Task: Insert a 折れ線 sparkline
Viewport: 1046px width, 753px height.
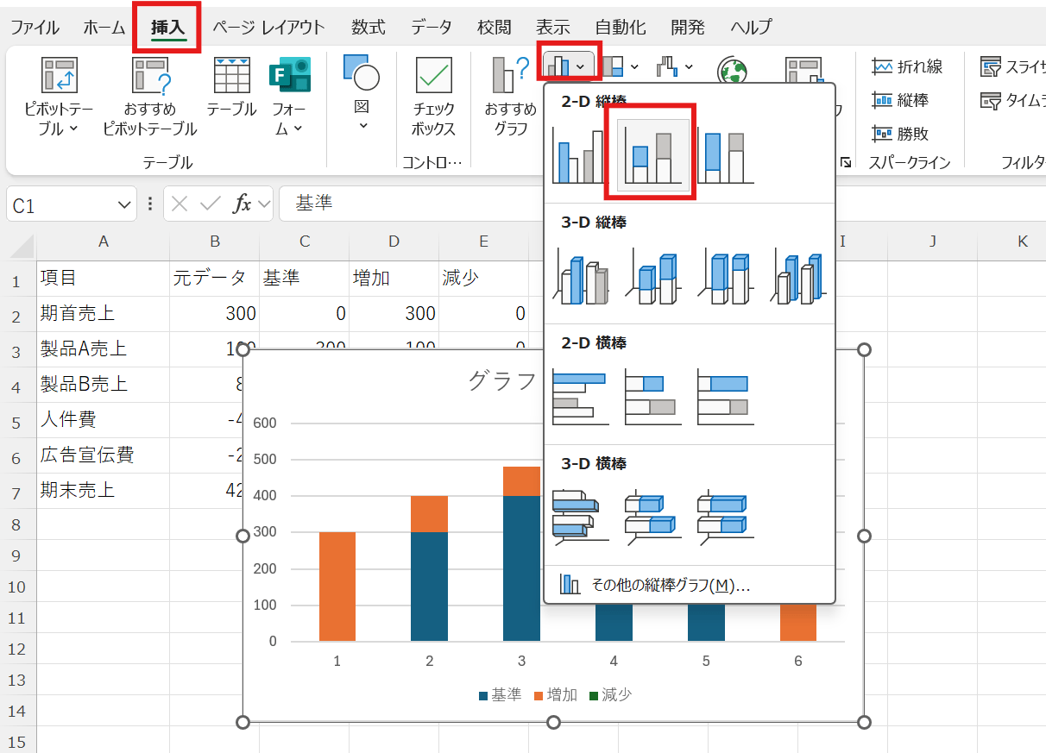Action: [907, 66]
